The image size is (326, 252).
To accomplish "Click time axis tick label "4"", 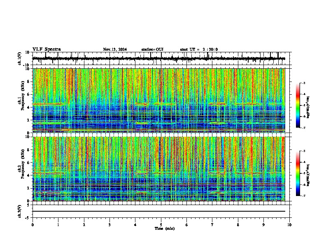I will (x=135, y=225).
